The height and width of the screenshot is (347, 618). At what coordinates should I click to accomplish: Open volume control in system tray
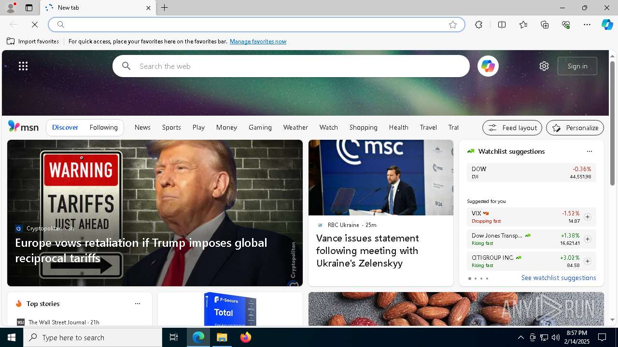point(555,337)
